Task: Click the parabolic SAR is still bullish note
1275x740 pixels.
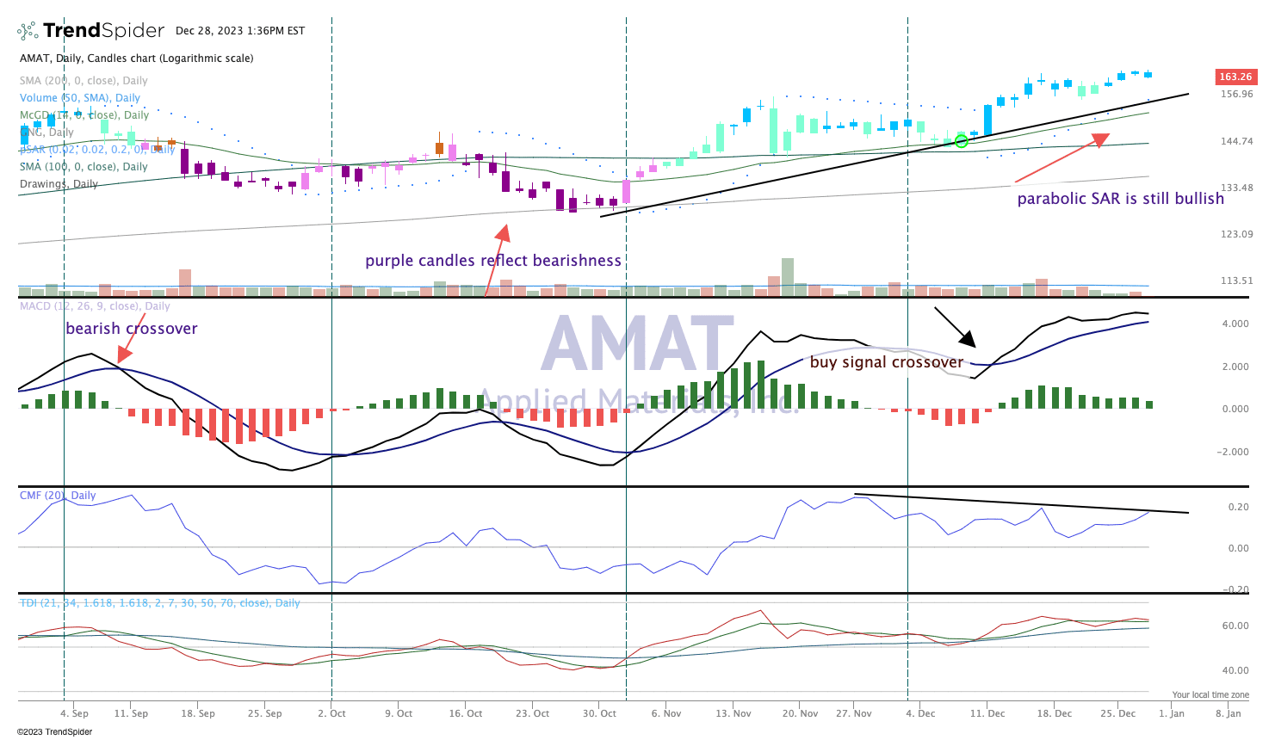Action: point(1121,199)
